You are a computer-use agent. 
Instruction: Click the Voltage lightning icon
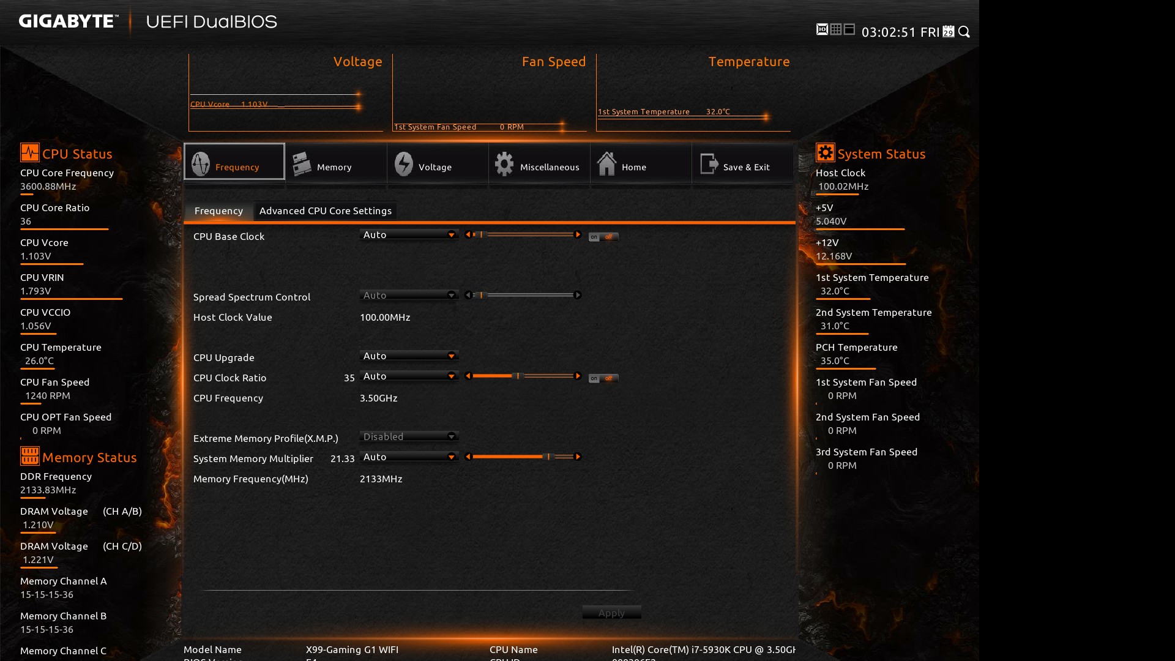pyautogui.click(x=403, y=164)
